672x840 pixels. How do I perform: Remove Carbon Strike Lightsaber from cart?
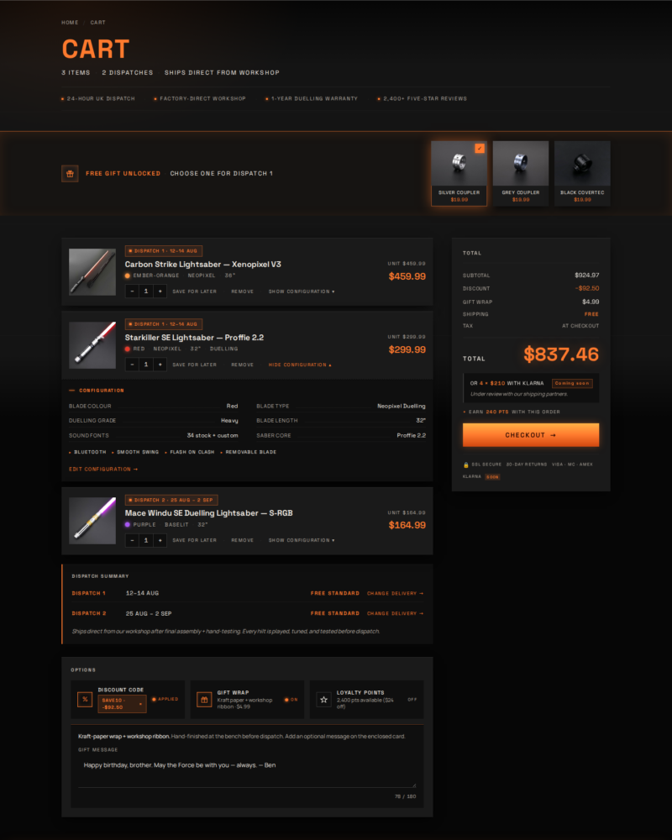tap(242, 292)
